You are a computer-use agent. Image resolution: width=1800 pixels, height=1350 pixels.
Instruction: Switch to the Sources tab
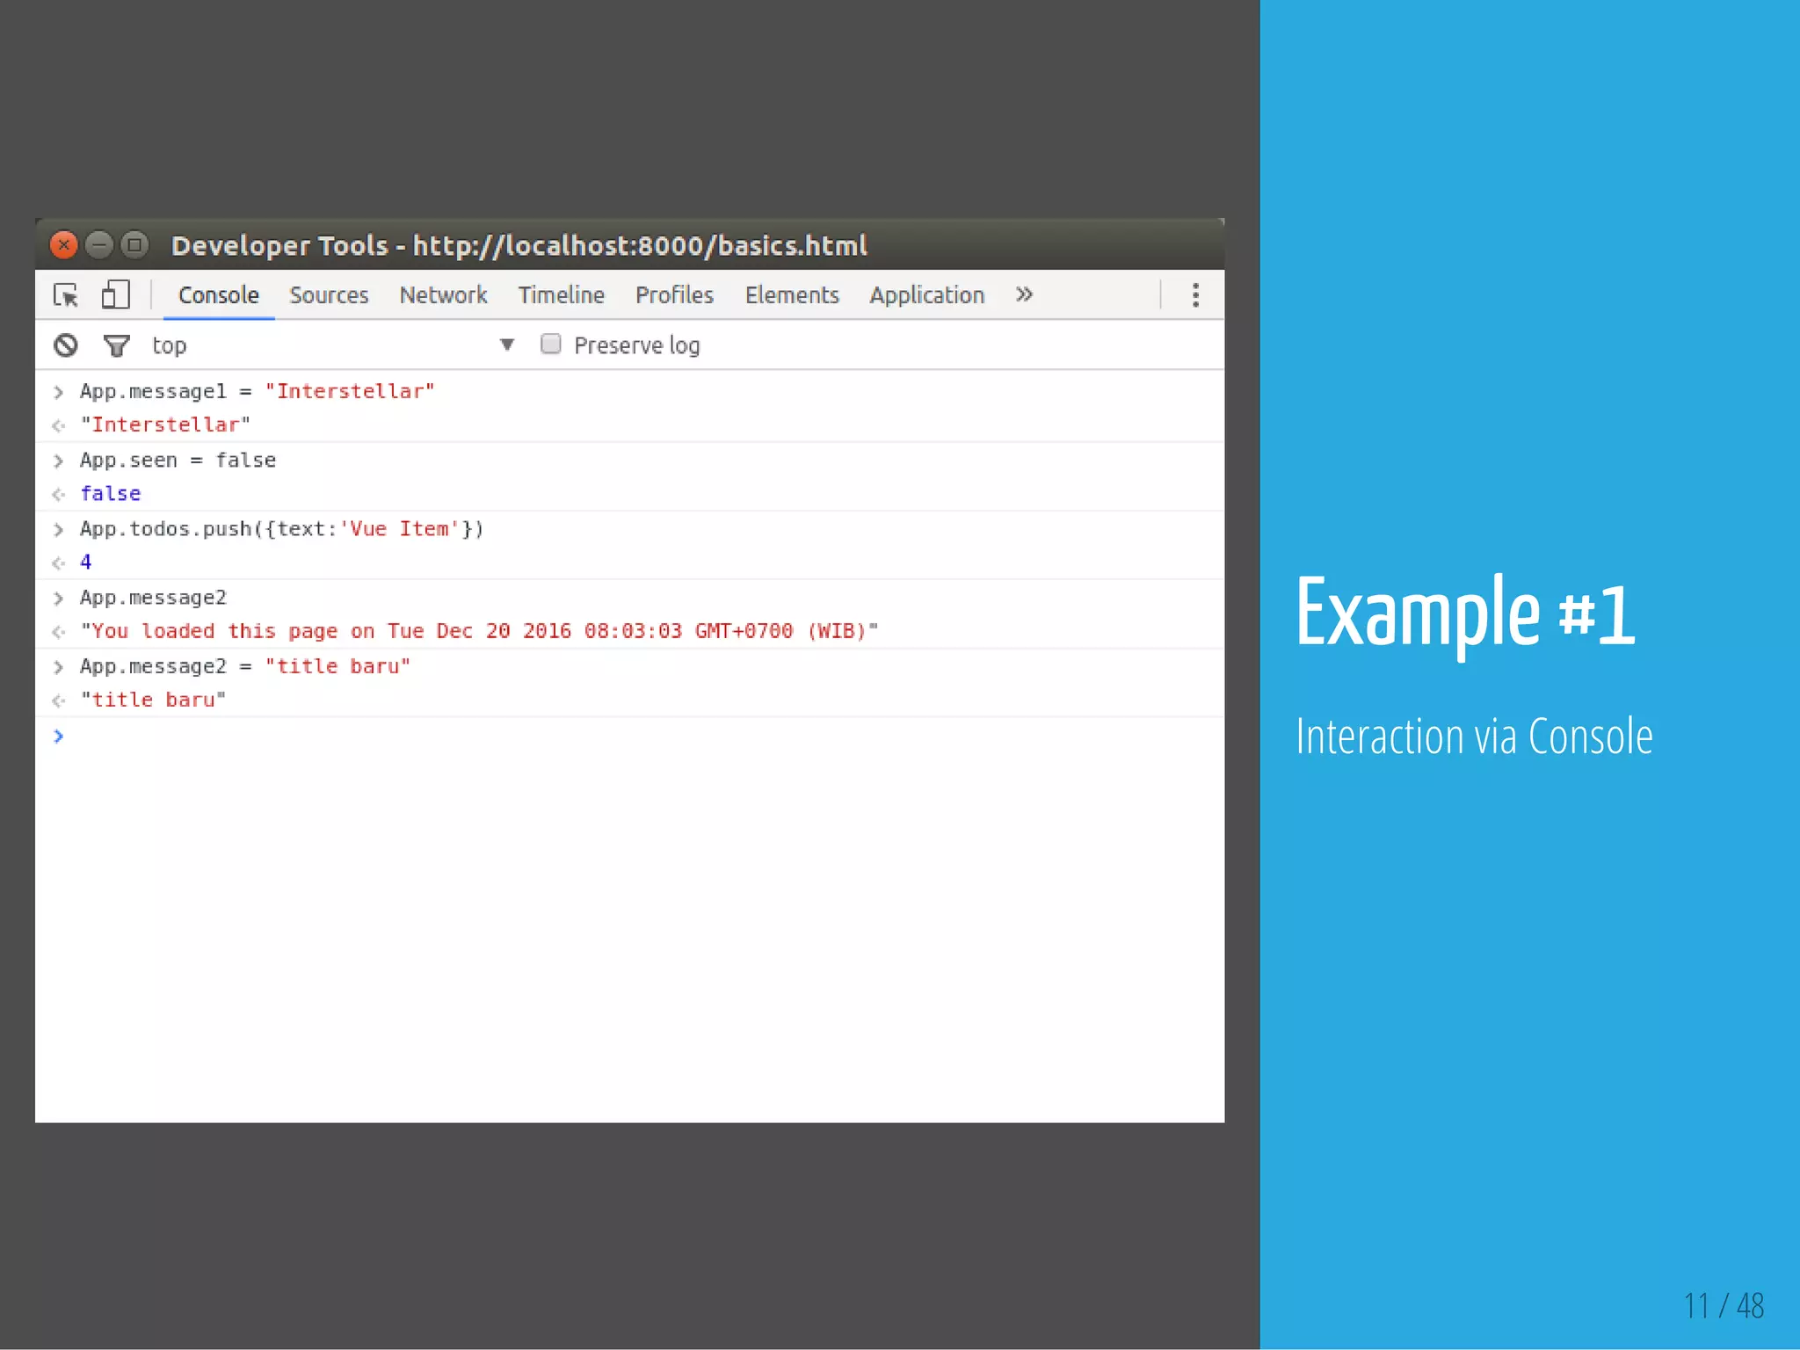[x=329, y=295]
